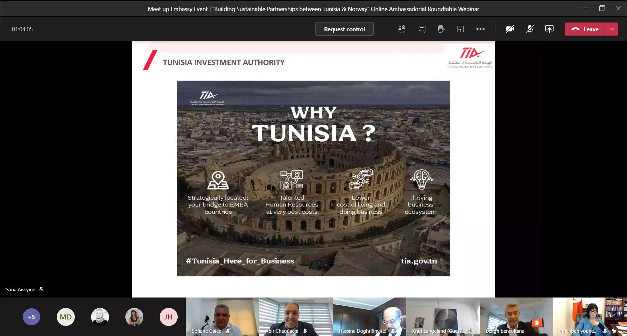Select the MD participant avatar
Viewport: 627px width, 336px height.
[66, 317]
